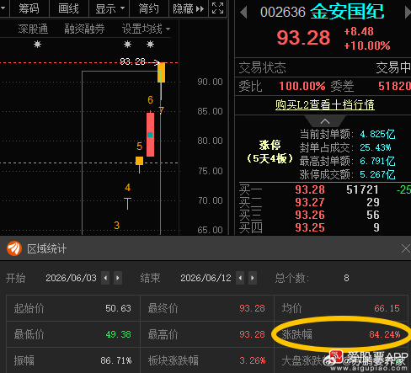Expand the 显示 dropdown menu
The width and height of the screenshot is (411, 373).
(x=109, y=8)
